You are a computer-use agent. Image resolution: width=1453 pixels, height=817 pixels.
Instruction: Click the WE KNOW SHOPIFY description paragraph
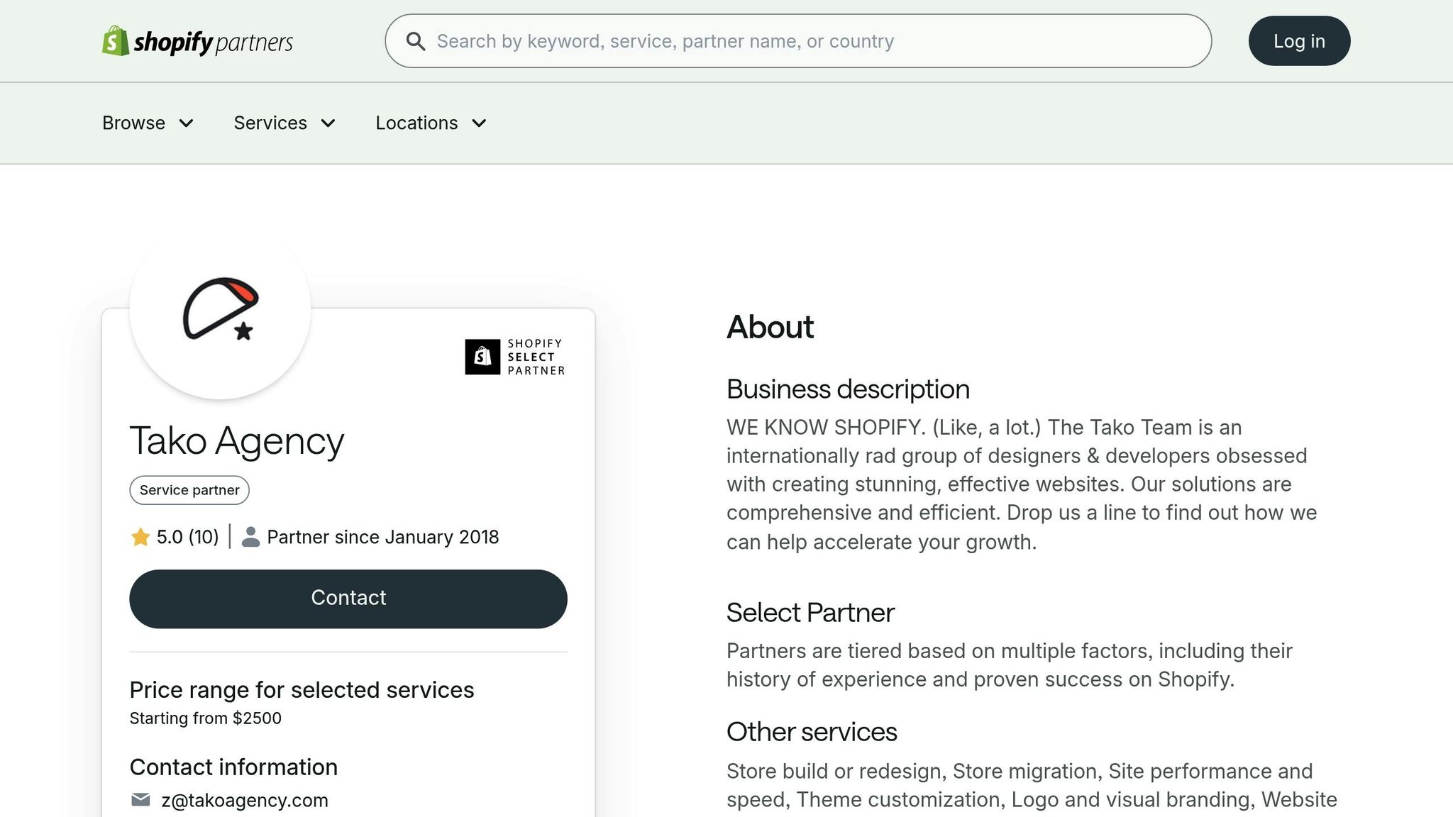coord(1022,484)
